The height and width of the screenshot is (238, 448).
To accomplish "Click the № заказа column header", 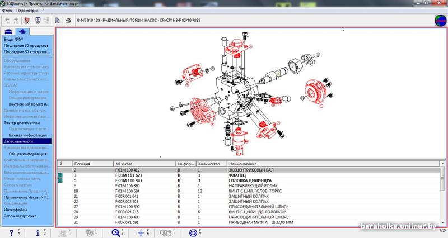I will tap(144, 164).
